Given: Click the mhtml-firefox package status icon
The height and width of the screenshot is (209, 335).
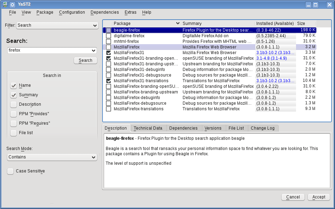Looking at the screenshot, I should [109, 41].
